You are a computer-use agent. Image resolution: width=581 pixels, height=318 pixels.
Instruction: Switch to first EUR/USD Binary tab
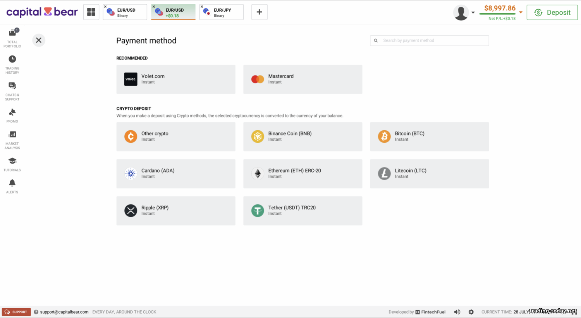pyautogui.click(x=126, y=12)
